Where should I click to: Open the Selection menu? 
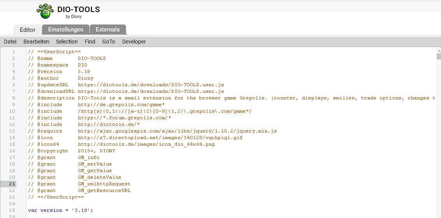(x=67, y=42)
